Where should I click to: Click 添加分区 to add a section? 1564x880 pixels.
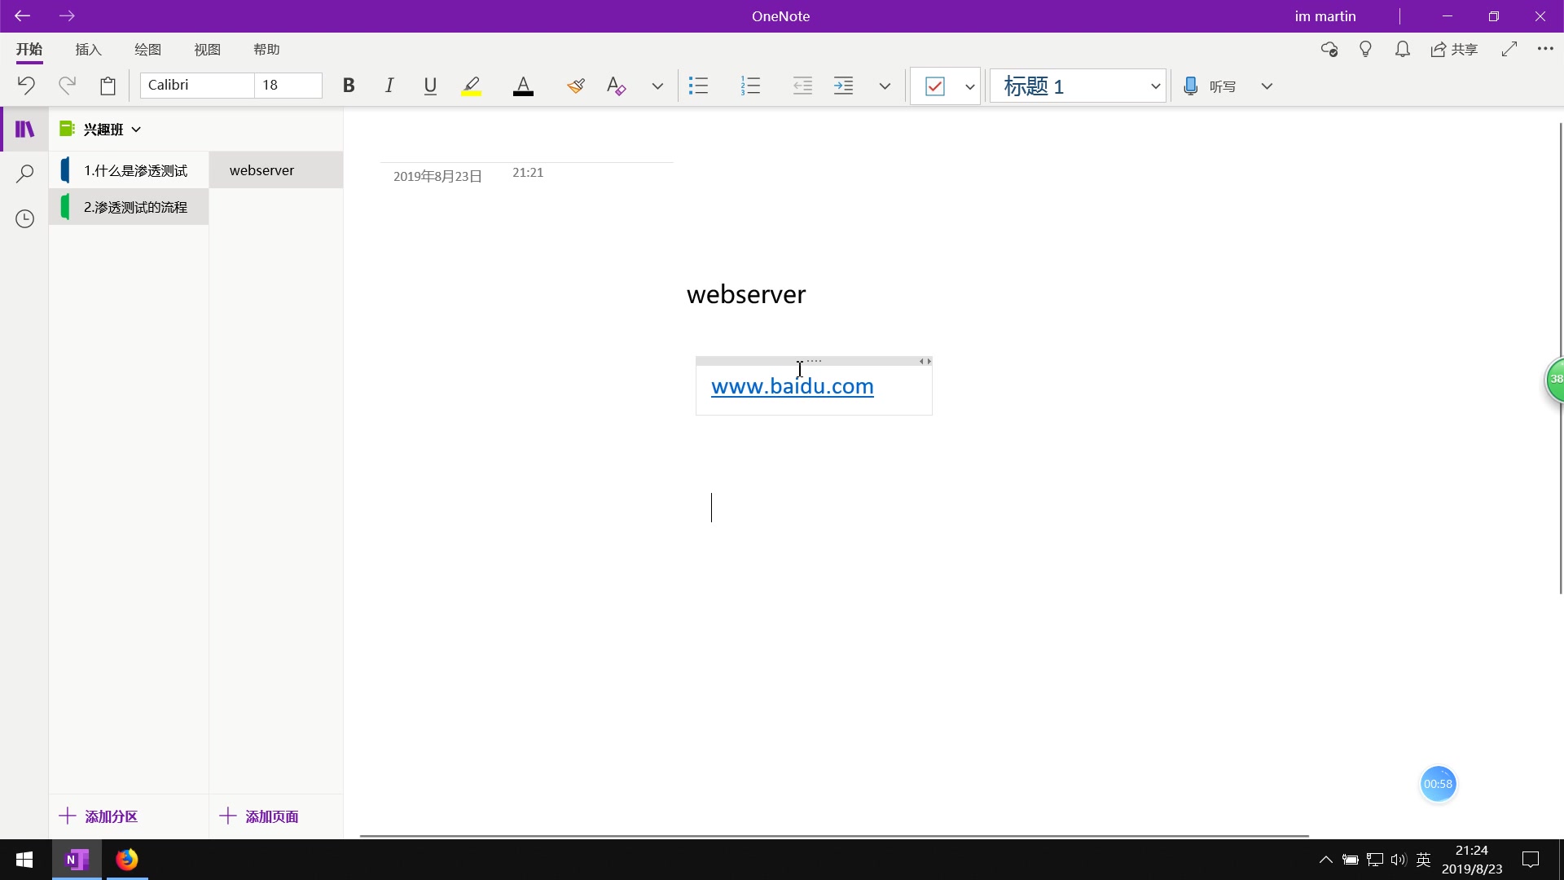[x=99, y=816]
